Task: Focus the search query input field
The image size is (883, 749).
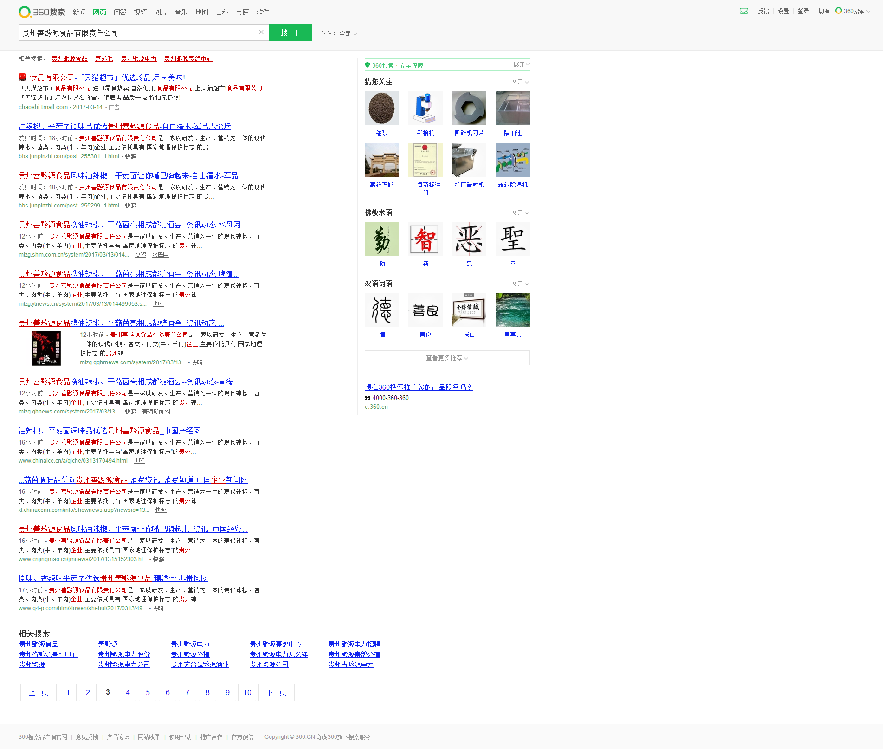Action: [x=138, y=32]
